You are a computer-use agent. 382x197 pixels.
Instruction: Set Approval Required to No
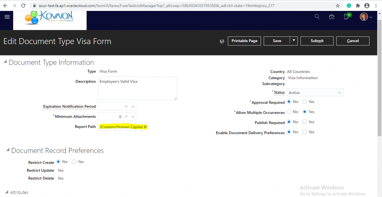pos(289,102)
